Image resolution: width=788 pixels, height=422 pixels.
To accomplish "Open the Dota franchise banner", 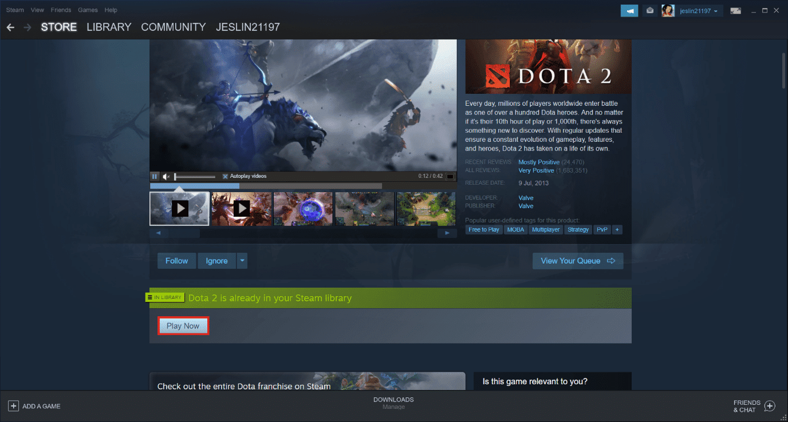I will coord(308,381).
